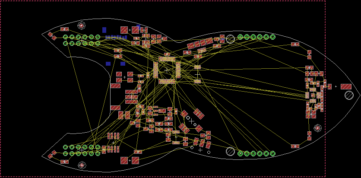
Task: Select the standalone blue rectangle pad near the top
Action: coord(104,30)
